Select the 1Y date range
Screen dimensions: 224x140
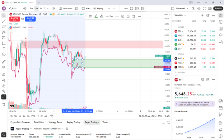[x=38, y=116]
